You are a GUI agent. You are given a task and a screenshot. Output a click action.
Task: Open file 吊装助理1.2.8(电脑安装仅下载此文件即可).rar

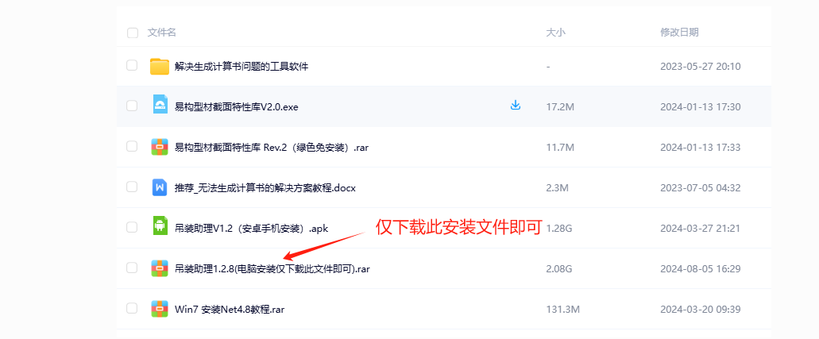click(x=272, y=269)
